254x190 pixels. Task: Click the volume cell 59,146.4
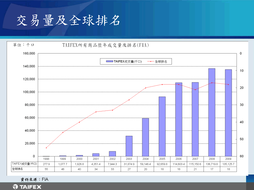coord(145,164)
